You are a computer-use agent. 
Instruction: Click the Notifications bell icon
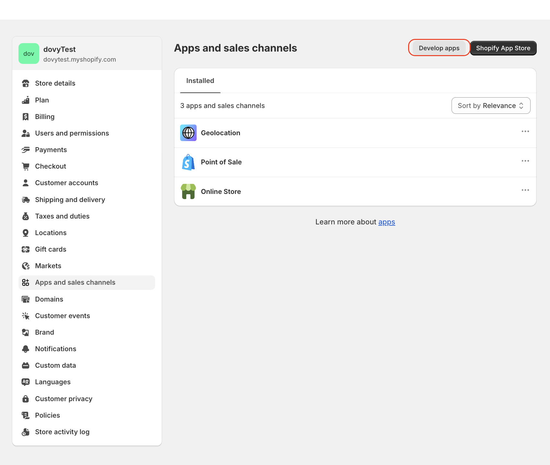pos(26,349)
